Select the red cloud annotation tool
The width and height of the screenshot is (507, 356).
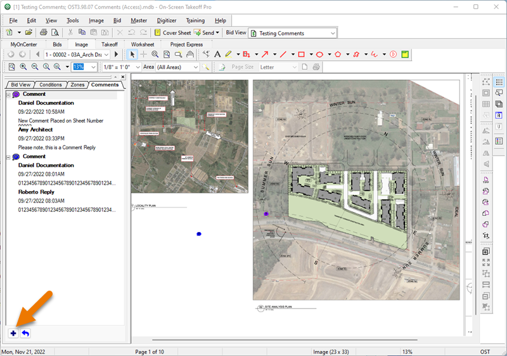pos(356,55)
